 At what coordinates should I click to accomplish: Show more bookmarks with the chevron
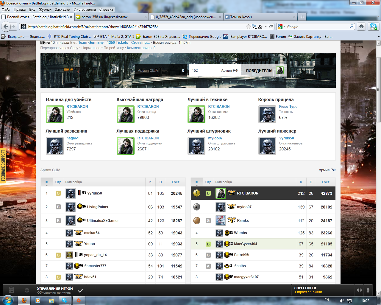point(379,37)
